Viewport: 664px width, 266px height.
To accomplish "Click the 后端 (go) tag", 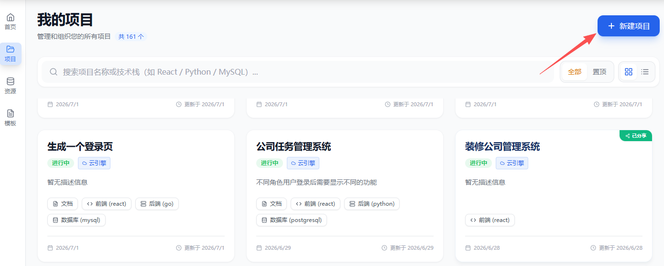I will 157,204.
